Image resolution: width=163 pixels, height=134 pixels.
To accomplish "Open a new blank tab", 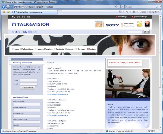I will tap(60, 12).
